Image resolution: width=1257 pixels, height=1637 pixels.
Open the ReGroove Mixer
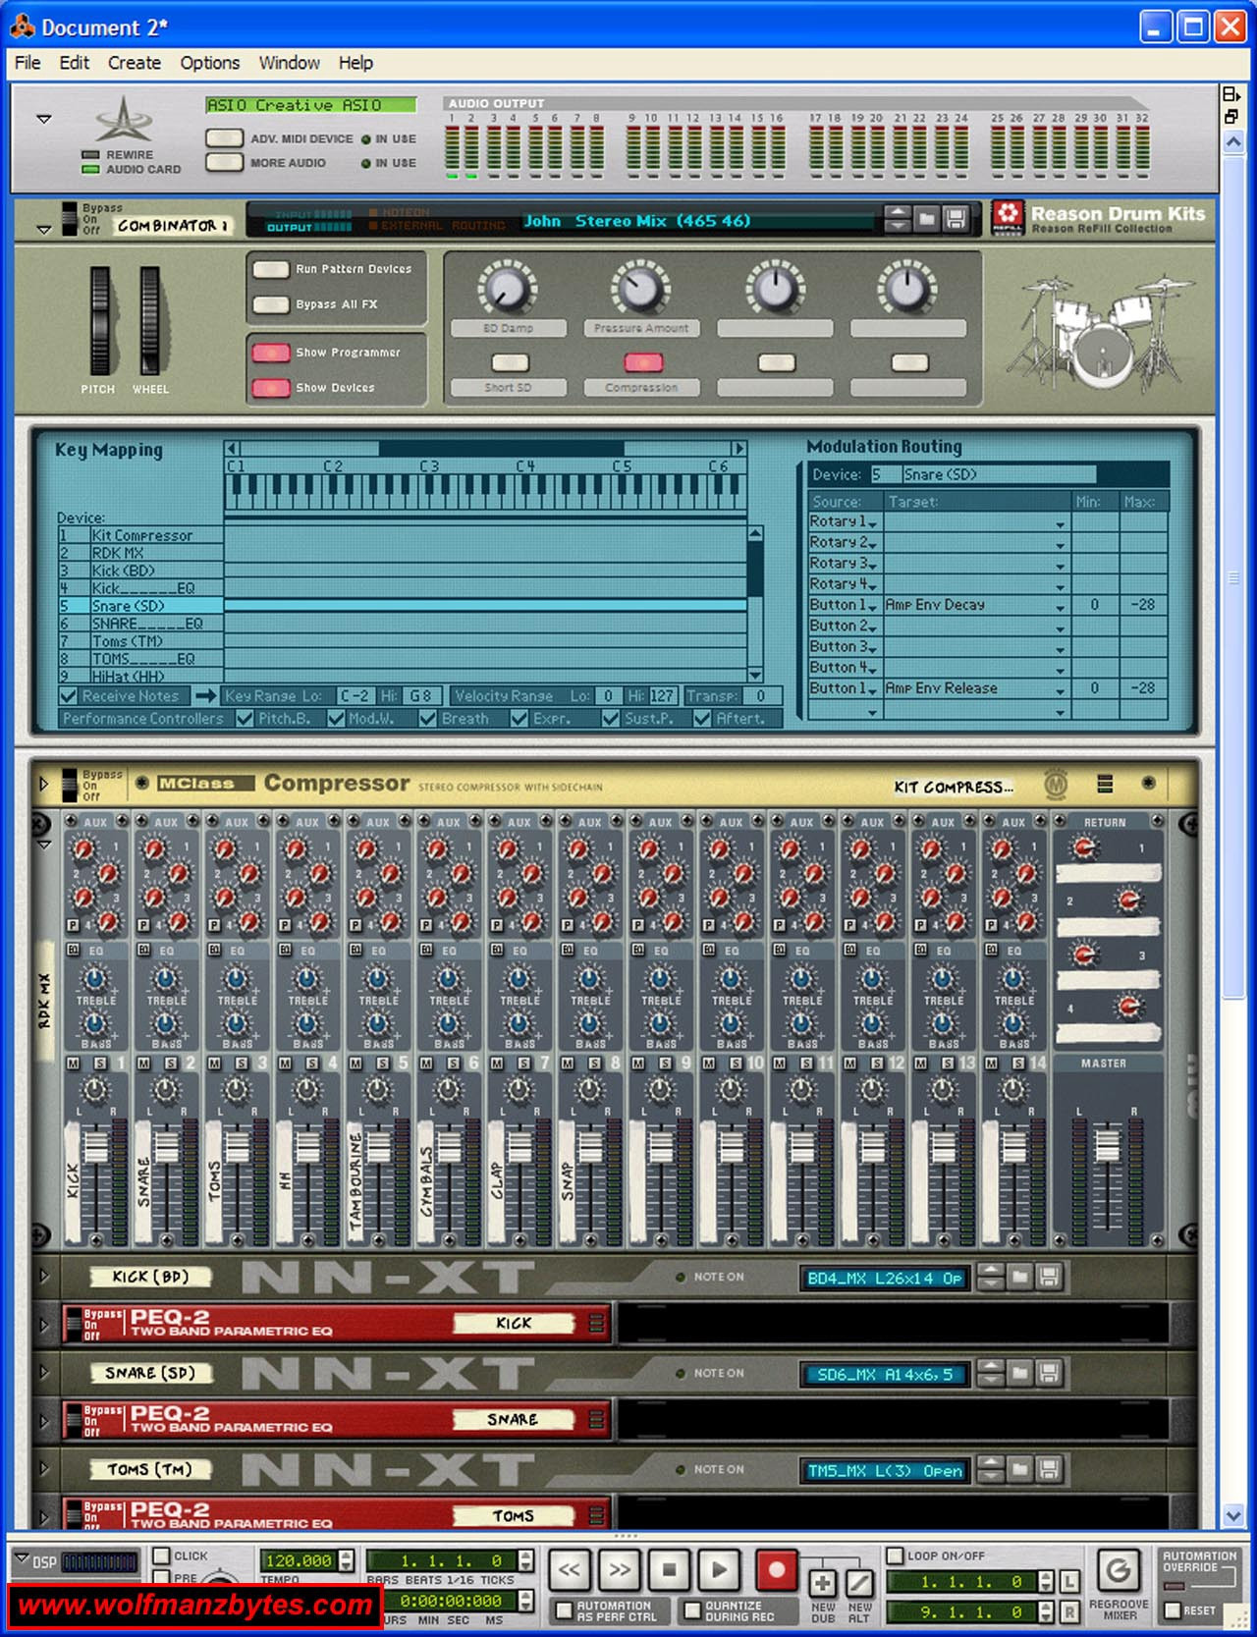[x=1118, y=1571]
